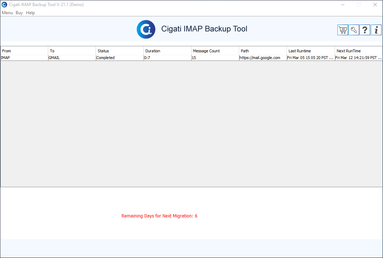Screen dimensions: 383x258
Task: Select the Completed status cell
Action: (119, 58)
